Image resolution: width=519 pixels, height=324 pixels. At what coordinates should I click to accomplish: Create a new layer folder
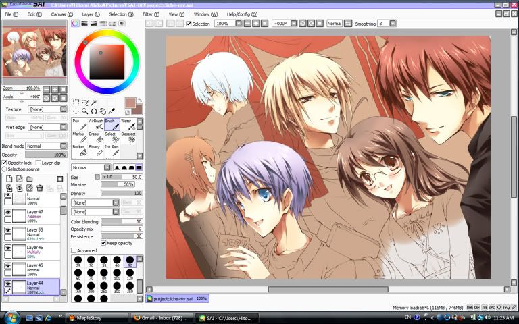pyautogui.click(x=30, y=179)
